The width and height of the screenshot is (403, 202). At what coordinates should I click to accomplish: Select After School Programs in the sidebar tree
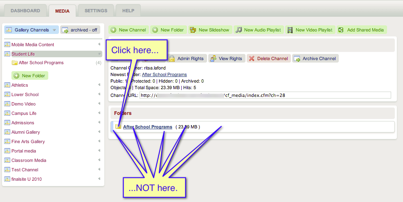[x=41, y=63]
